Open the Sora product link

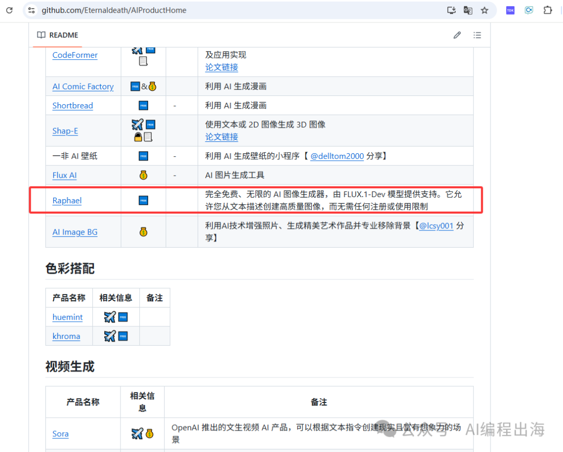tap(60, 434)
